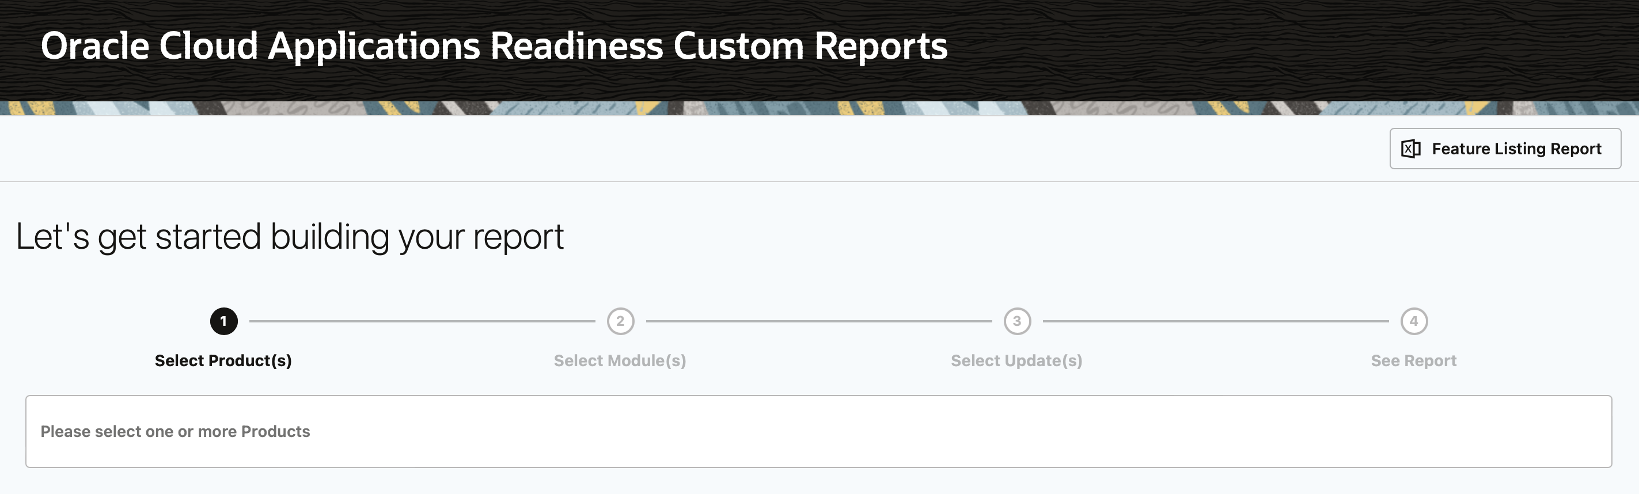Click the See Report step label
Screen dimensions: 1639x494
1413,360
